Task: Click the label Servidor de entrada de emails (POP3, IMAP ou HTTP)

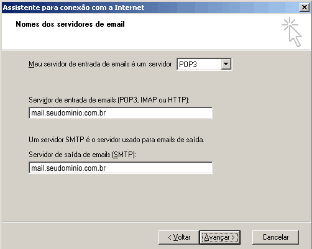Action: pyautogui.click(x=109, y=100)
